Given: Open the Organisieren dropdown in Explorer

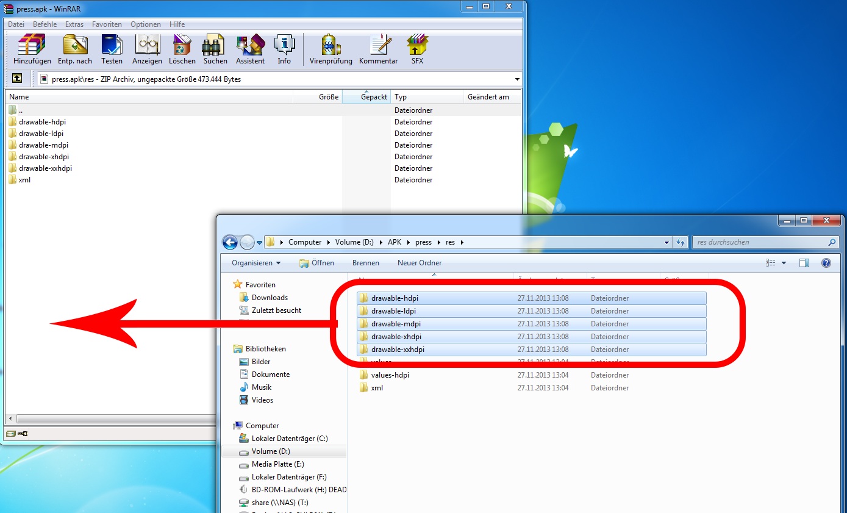Looking at the screenshot, I should pos(256,263).
